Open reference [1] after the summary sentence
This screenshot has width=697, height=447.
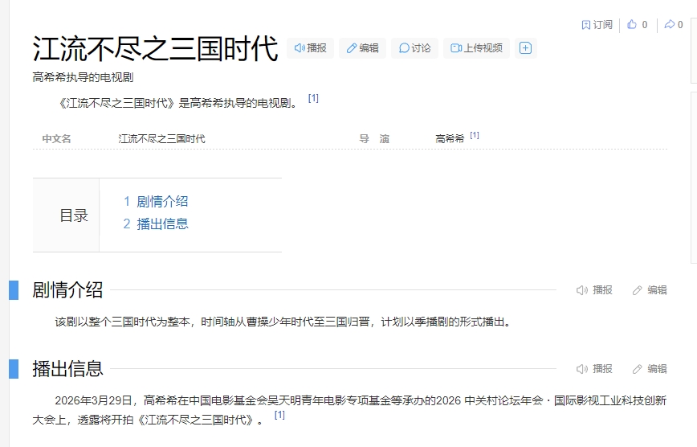(313, 98)
